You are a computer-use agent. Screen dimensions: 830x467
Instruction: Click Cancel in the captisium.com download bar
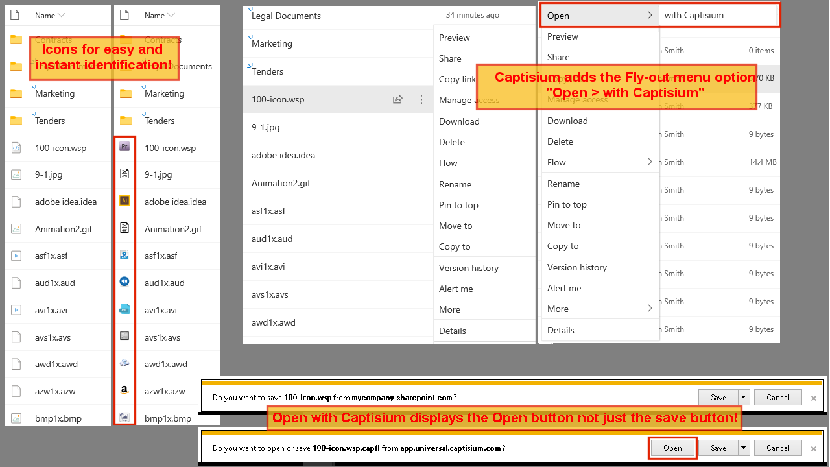[x=778, y=448]
